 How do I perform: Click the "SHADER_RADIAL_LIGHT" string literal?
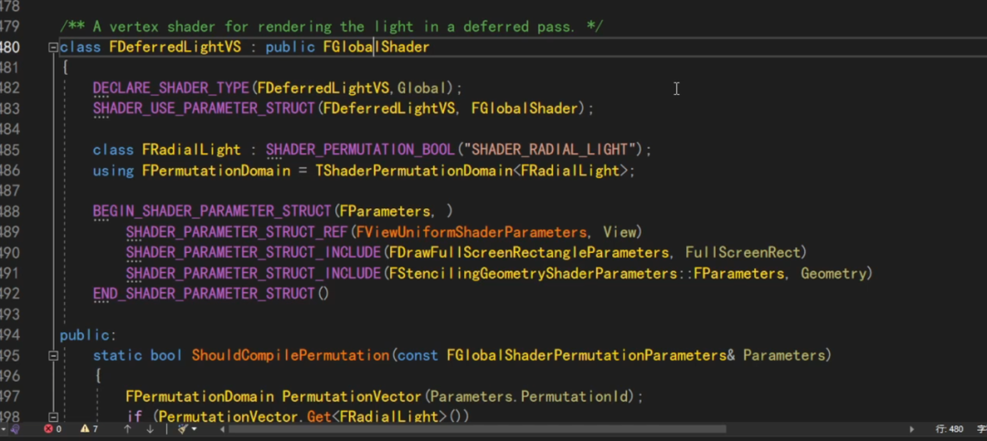click(549, 150)
